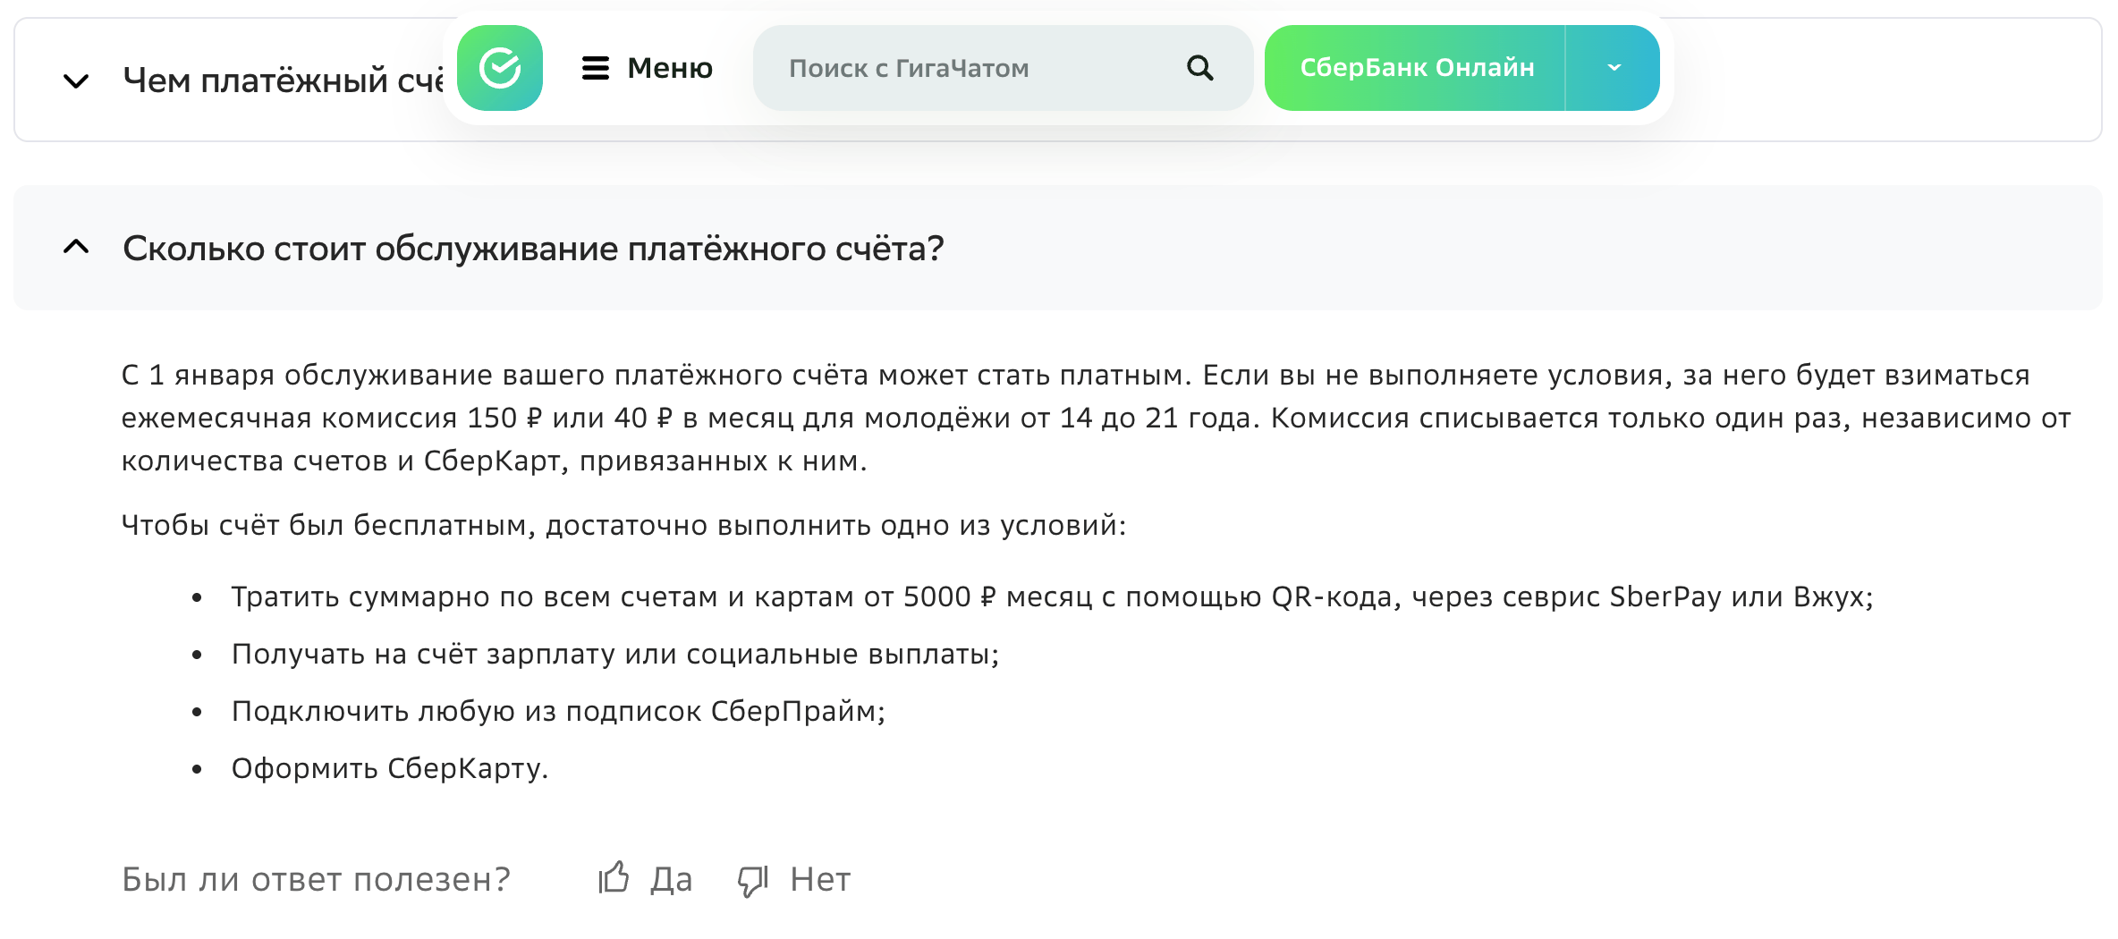This screenshot has height=939, width=2118.
Task: Click the thumbs-up icon next to Да
Action: coord(615,878)
